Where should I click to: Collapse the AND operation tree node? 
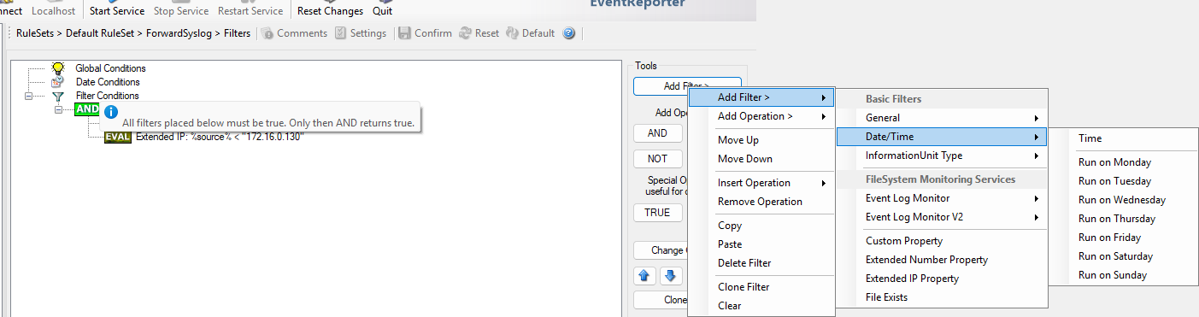pyautogui.click(x=59, y=110)
